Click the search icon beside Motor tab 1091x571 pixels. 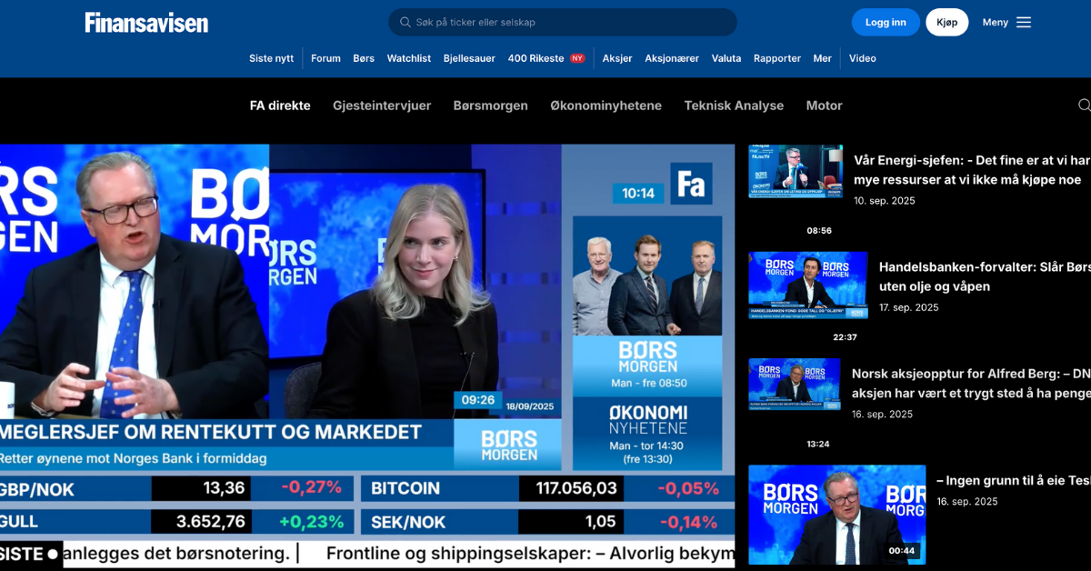pyautogui.click(x=1084, y=105)
